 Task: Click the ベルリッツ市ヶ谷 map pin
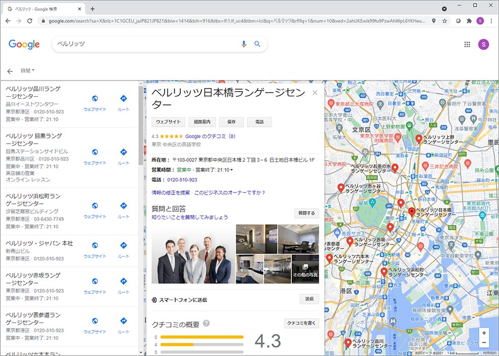341,188
